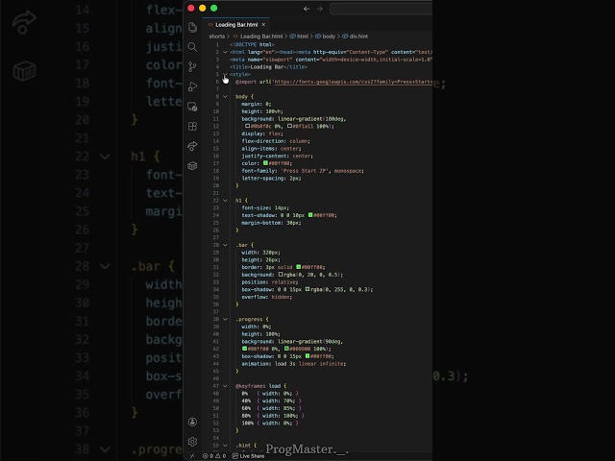
Task: Click the warnings count icon in status bar
Action: 218,456
